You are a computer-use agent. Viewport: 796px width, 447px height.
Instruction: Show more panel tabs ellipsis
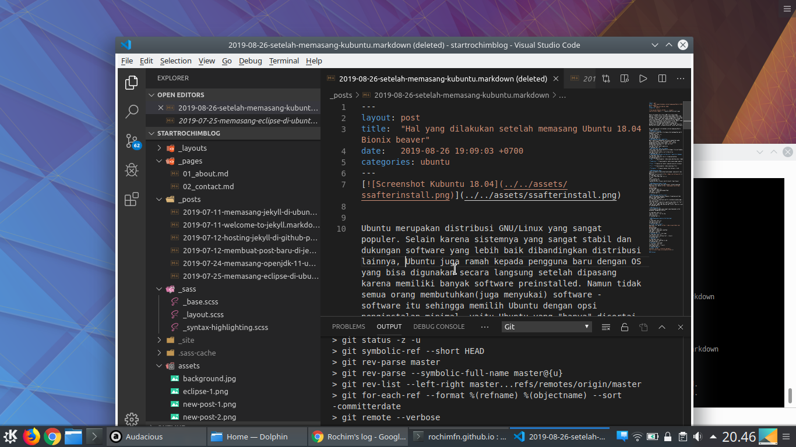tap(484, 327)
